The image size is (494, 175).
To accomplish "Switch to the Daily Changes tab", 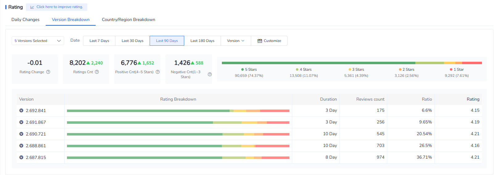I will pos(25,19).
